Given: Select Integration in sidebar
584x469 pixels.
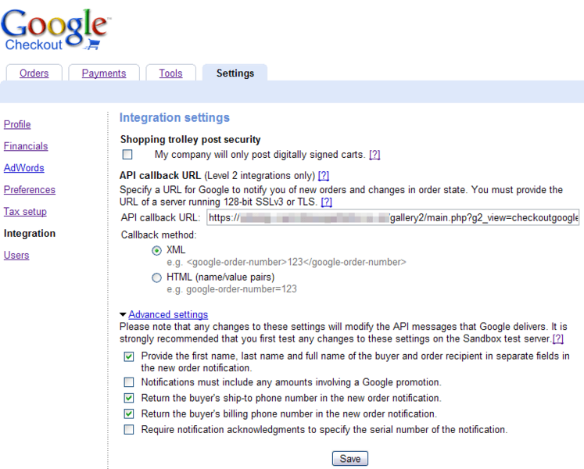Looking at the screenshot, I should pyautogui.click(x=30, y=233).
